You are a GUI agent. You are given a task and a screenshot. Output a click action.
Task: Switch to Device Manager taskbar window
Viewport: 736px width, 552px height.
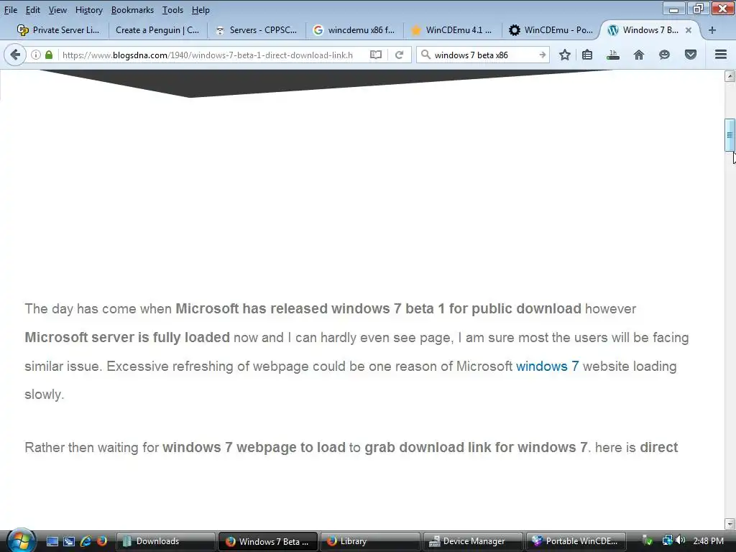tap(473, 541)
